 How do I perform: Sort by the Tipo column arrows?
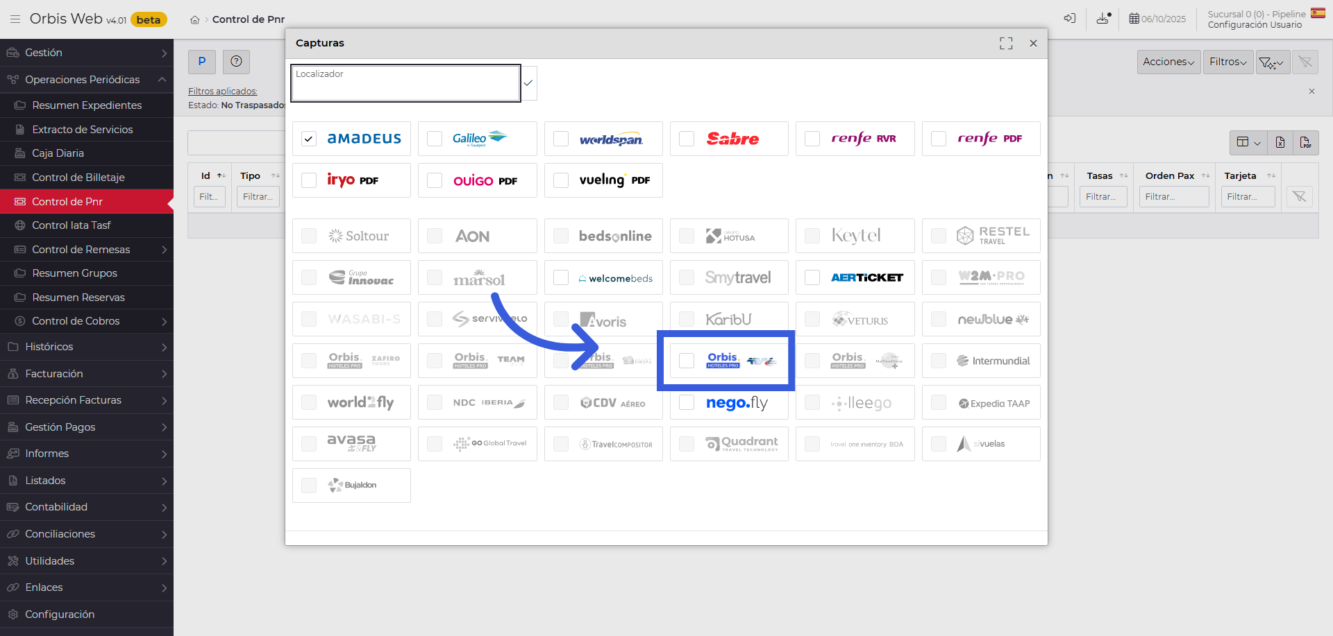276,176
